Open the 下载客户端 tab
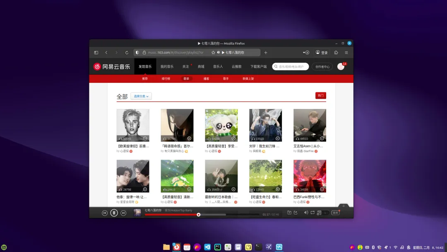 pos(258,66)
